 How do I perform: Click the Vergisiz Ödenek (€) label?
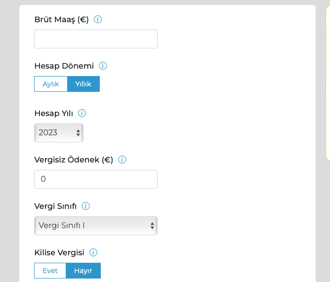click(74, 160)
